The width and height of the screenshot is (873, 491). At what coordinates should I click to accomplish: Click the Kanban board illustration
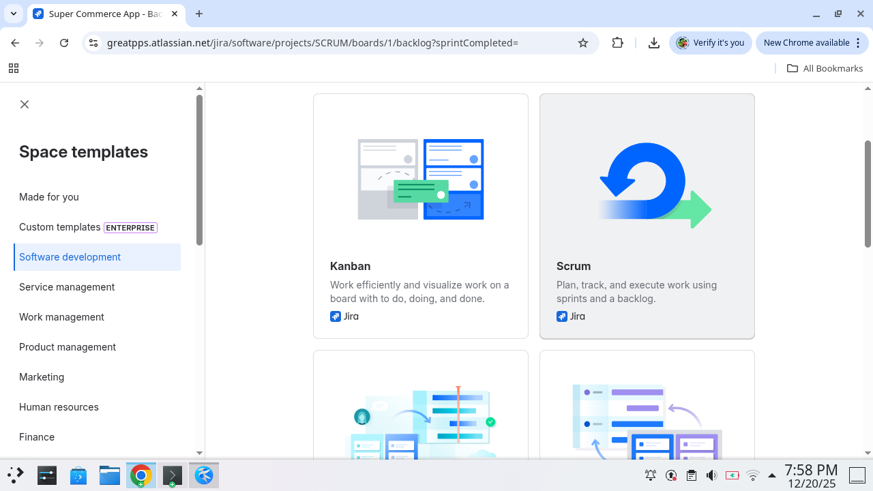click(x=421, y=179)
